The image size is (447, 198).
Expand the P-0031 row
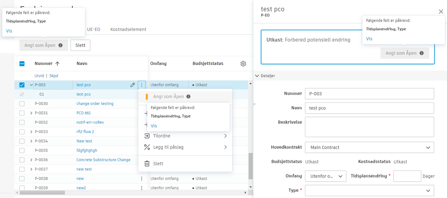(x=31, y=113)
